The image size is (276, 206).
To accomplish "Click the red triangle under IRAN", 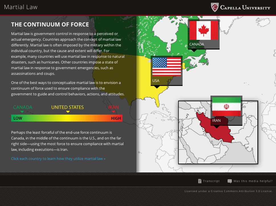I will 113,112.
